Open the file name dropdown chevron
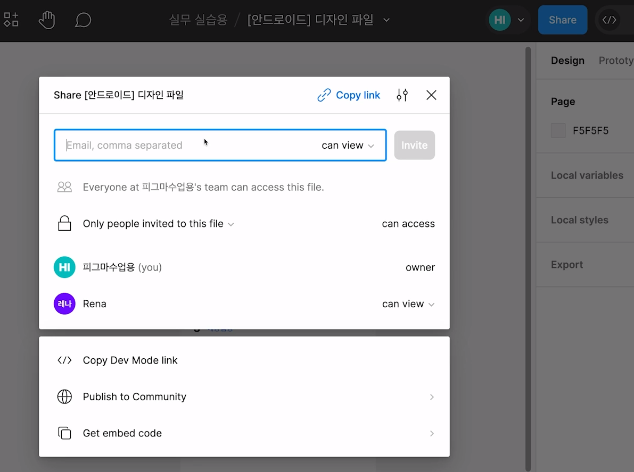Viewport: 634px width, 472px height. pos(386,20)
